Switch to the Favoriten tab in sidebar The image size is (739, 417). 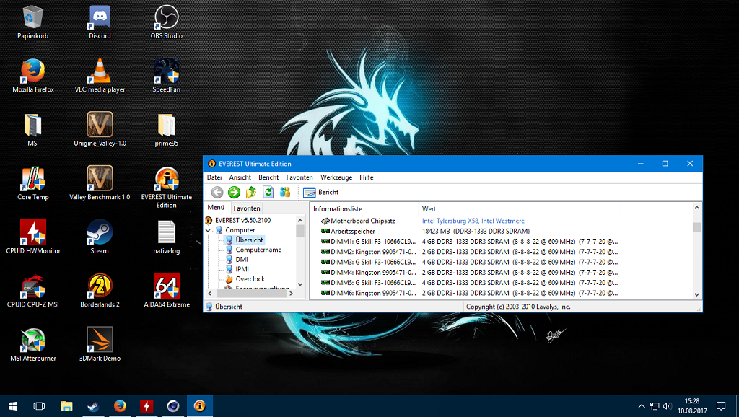pyautogui.click(x=247, y=208)
